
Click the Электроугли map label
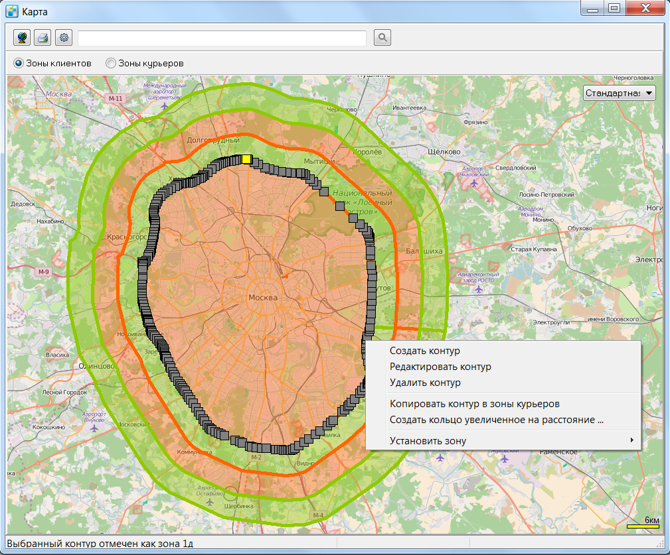click(x=551, y=322)
